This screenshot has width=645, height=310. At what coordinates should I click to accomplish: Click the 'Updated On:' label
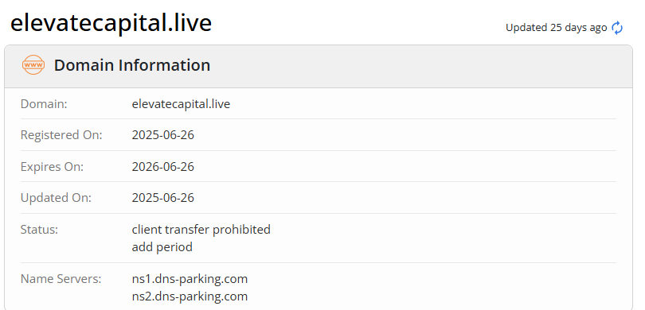point(56,198)
